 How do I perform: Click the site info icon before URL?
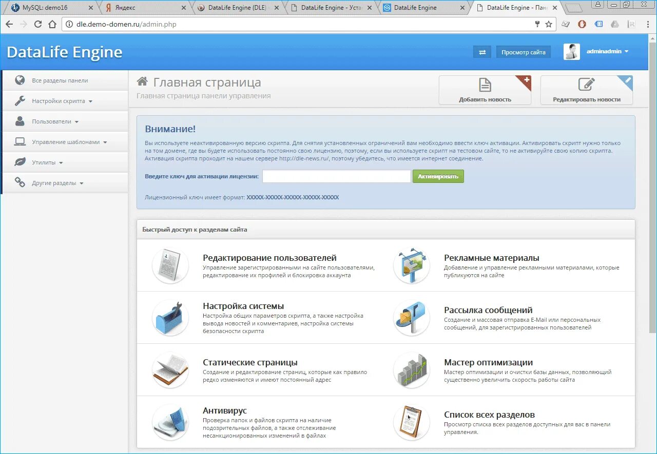69,24
